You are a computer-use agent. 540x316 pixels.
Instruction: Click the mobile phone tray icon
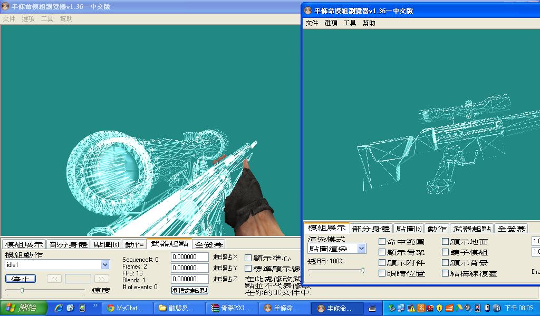click(x=477, y=308)
